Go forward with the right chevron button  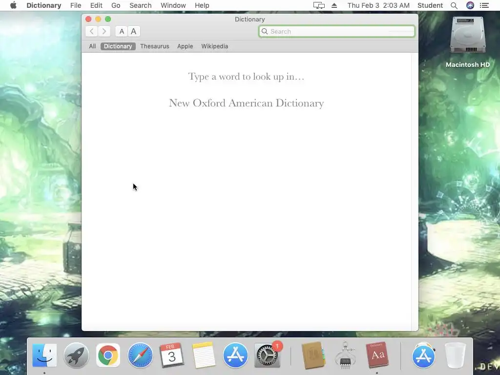point(104,31)
